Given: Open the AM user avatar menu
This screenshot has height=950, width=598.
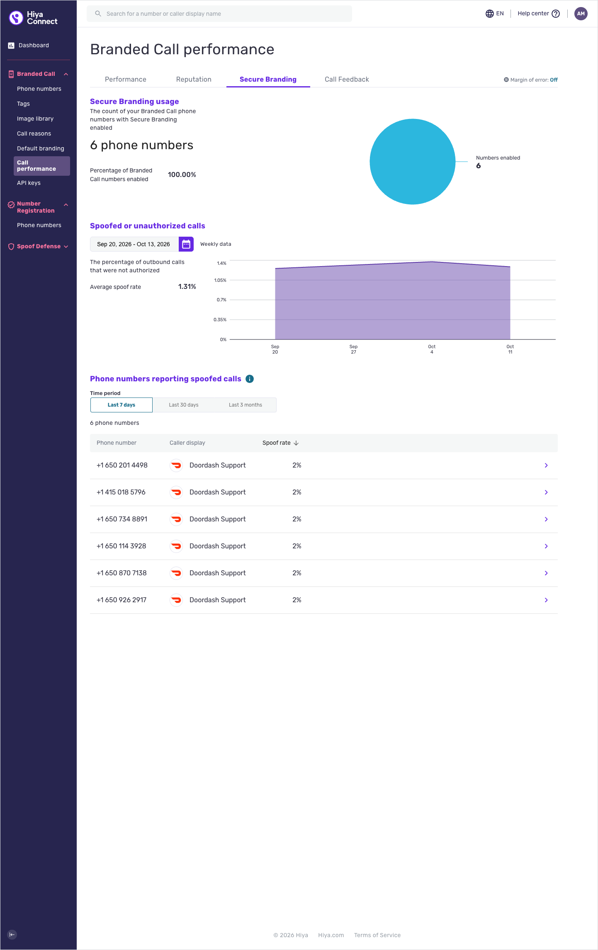Looking at the screenshot, I should pyautogui.click(x=581, y=14).
